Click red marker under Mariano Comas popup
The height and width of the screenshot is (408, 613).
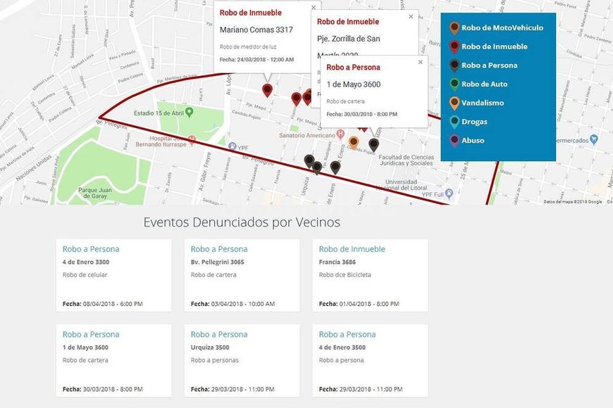coord(267,90)
